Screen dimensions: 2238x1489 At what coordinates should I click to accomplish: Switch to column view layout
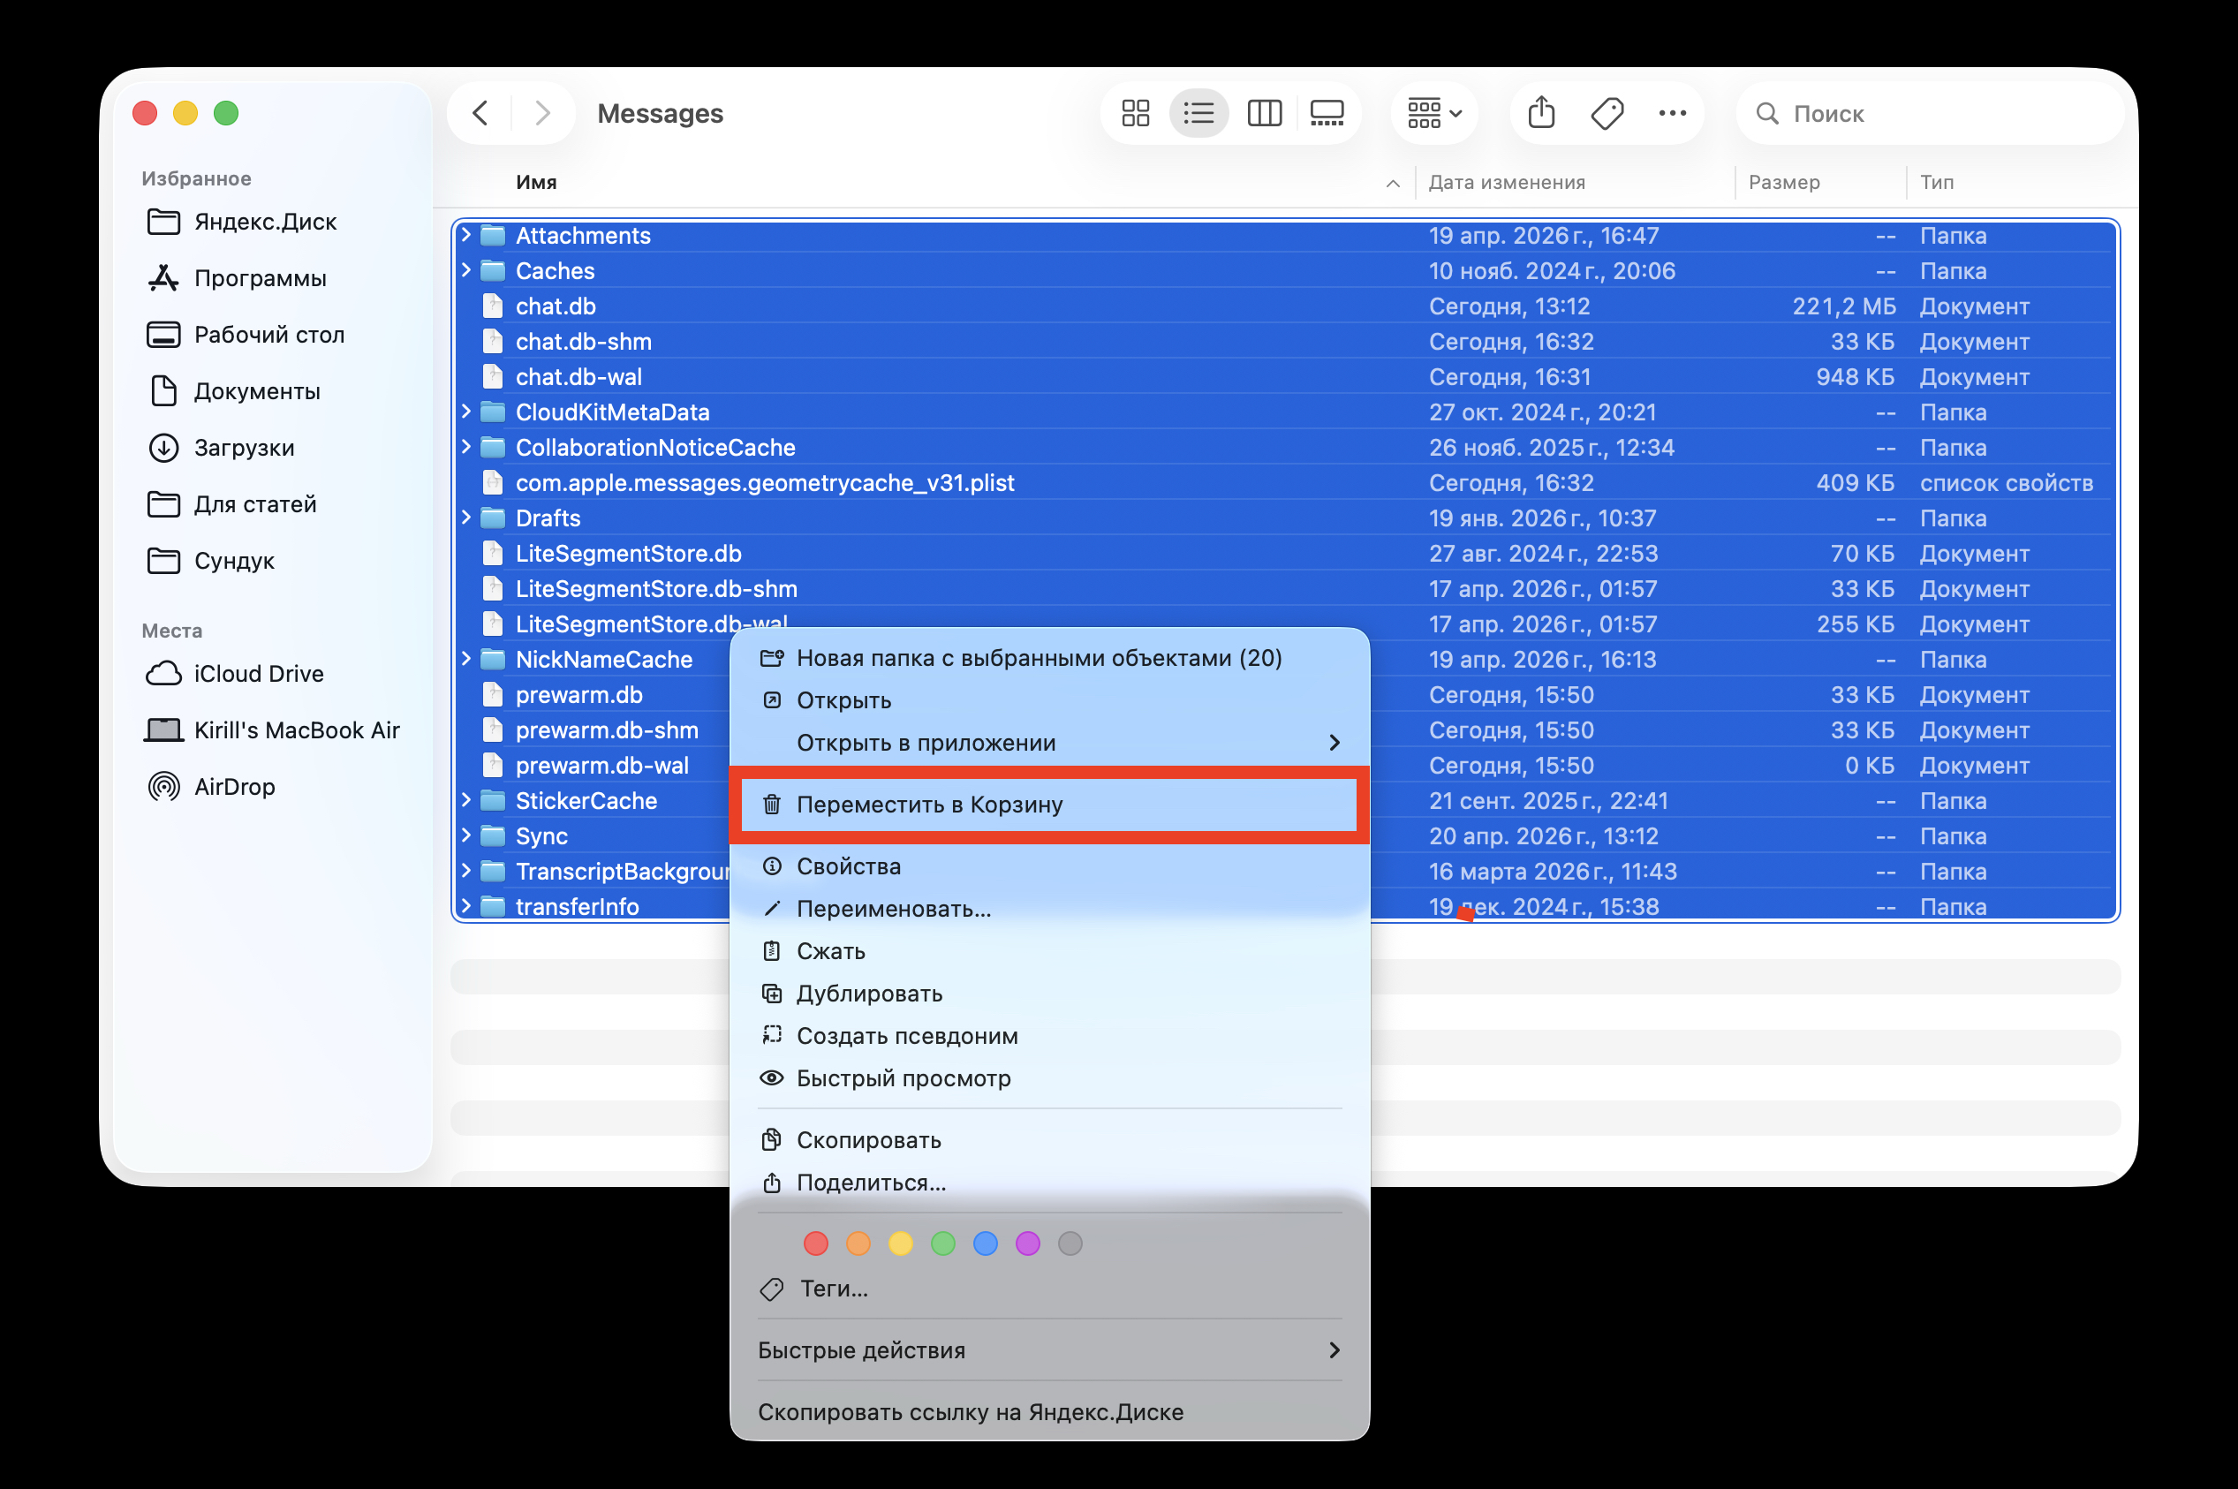click(1264, 113)
